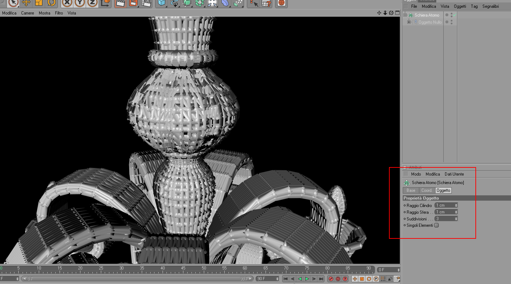
Task: Expand the Oggetto Nullo tree node
Action: 409,22
